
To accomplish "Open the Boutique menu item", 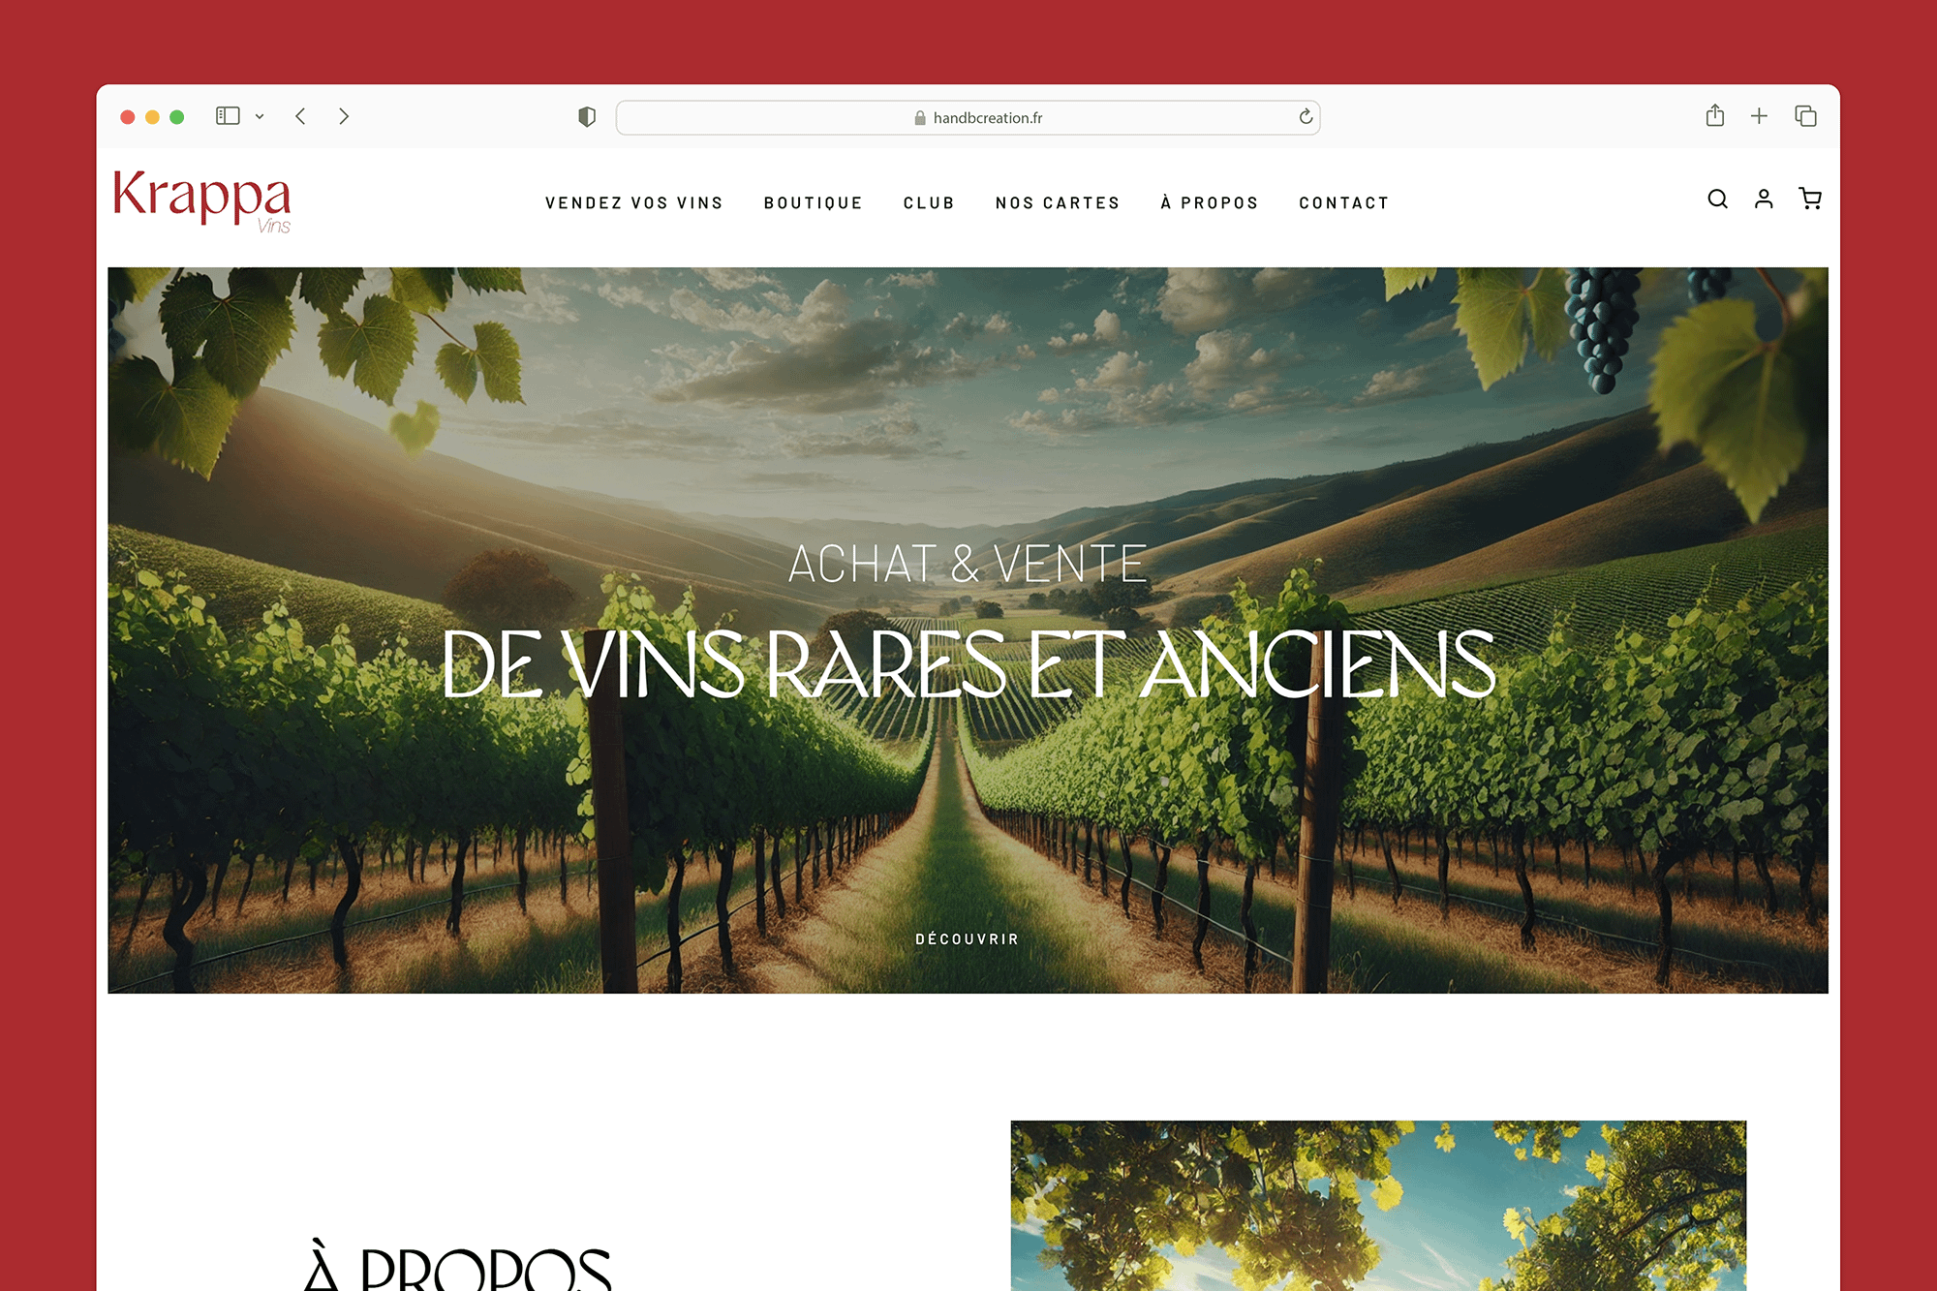I will [813, 203].
